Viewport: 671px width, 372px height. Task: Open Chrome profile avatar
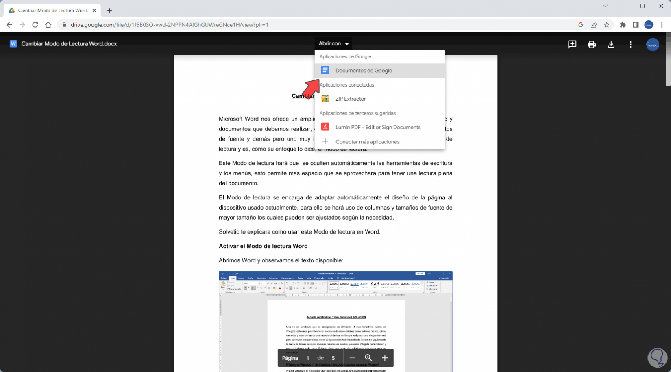[x=649, y=25]
